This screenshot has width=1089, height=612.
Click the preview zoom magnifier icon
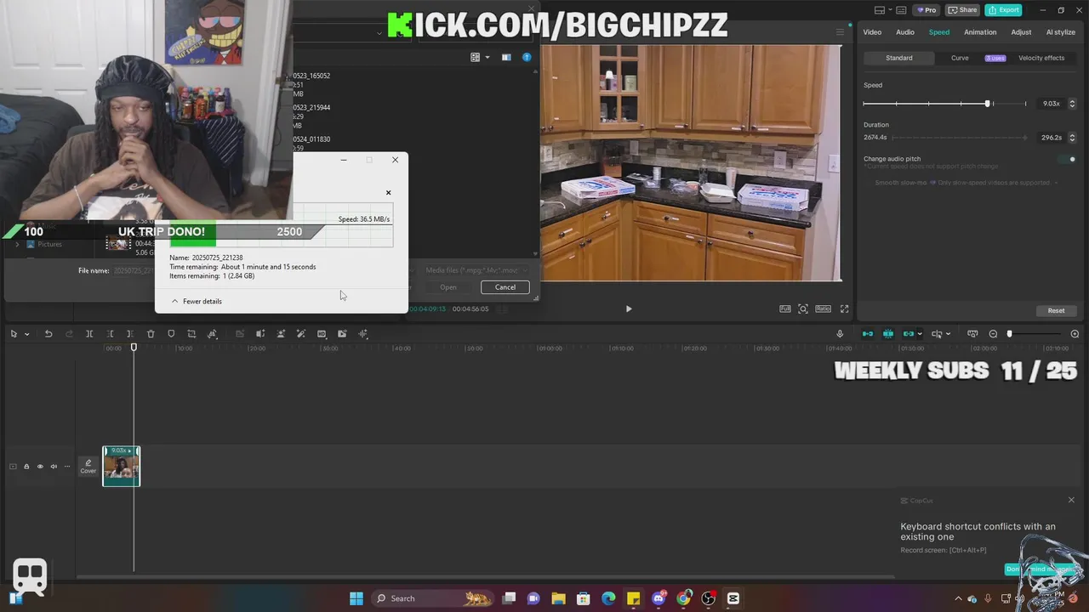click(803, 309)
